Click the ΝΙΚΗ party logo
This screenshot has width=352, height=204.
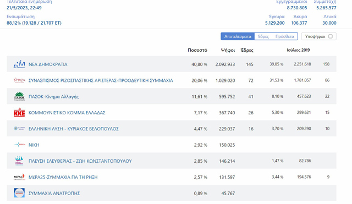click(19, 145)
